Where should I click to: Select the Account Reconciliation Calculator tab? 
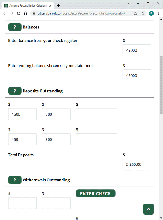28,5
